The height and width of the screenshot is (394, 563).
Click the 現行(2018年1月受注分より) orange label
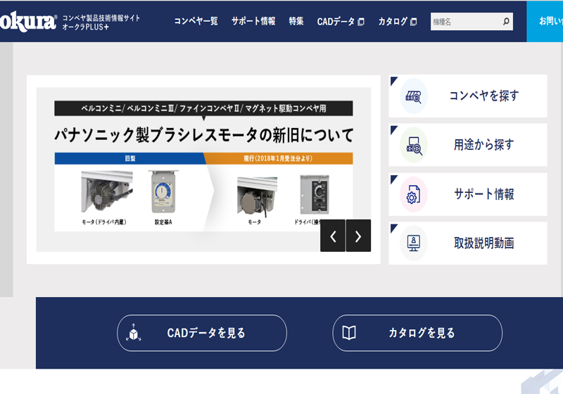[x=278, y=158]
